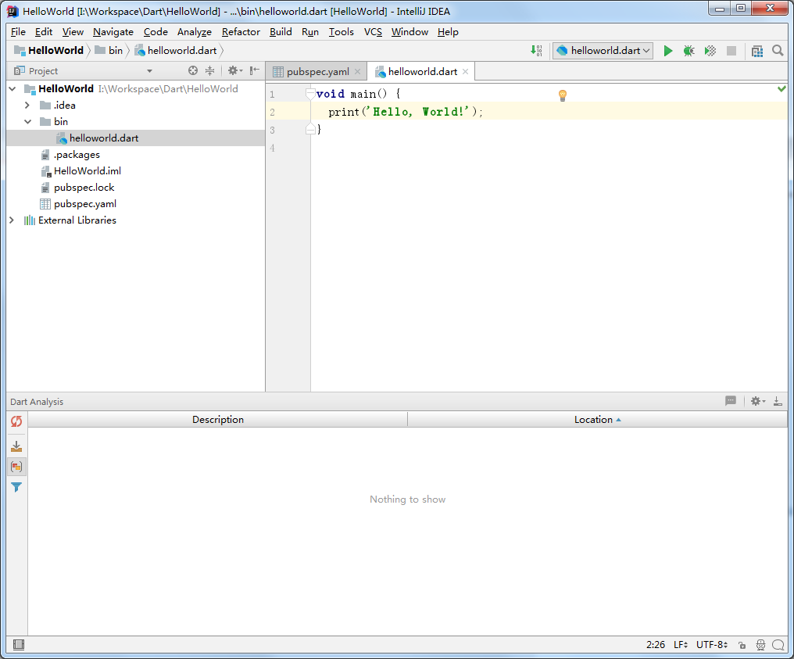Open Dart Analysis filter funnel icon

[16, 487]
